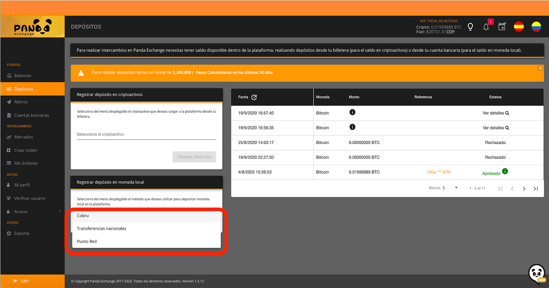The height and width of the screenshot is (288, 549).
Task: Choose Transferencias nacionales option
Action: click(146, 229)
